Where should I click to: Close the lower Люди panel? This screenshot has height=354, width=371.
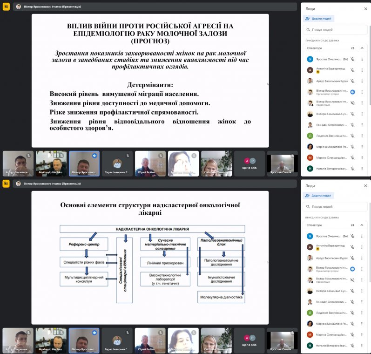pyautogui.click(x=365, y=186)
